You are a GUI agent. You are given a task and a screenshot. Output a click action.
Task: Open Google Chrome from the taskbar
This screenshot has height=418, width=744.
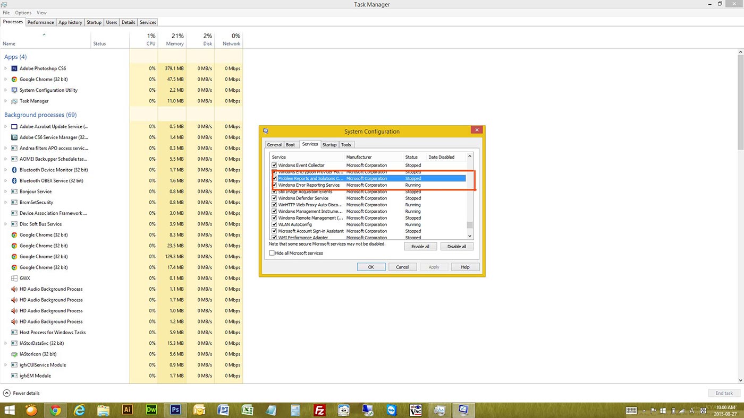point(55,410)
